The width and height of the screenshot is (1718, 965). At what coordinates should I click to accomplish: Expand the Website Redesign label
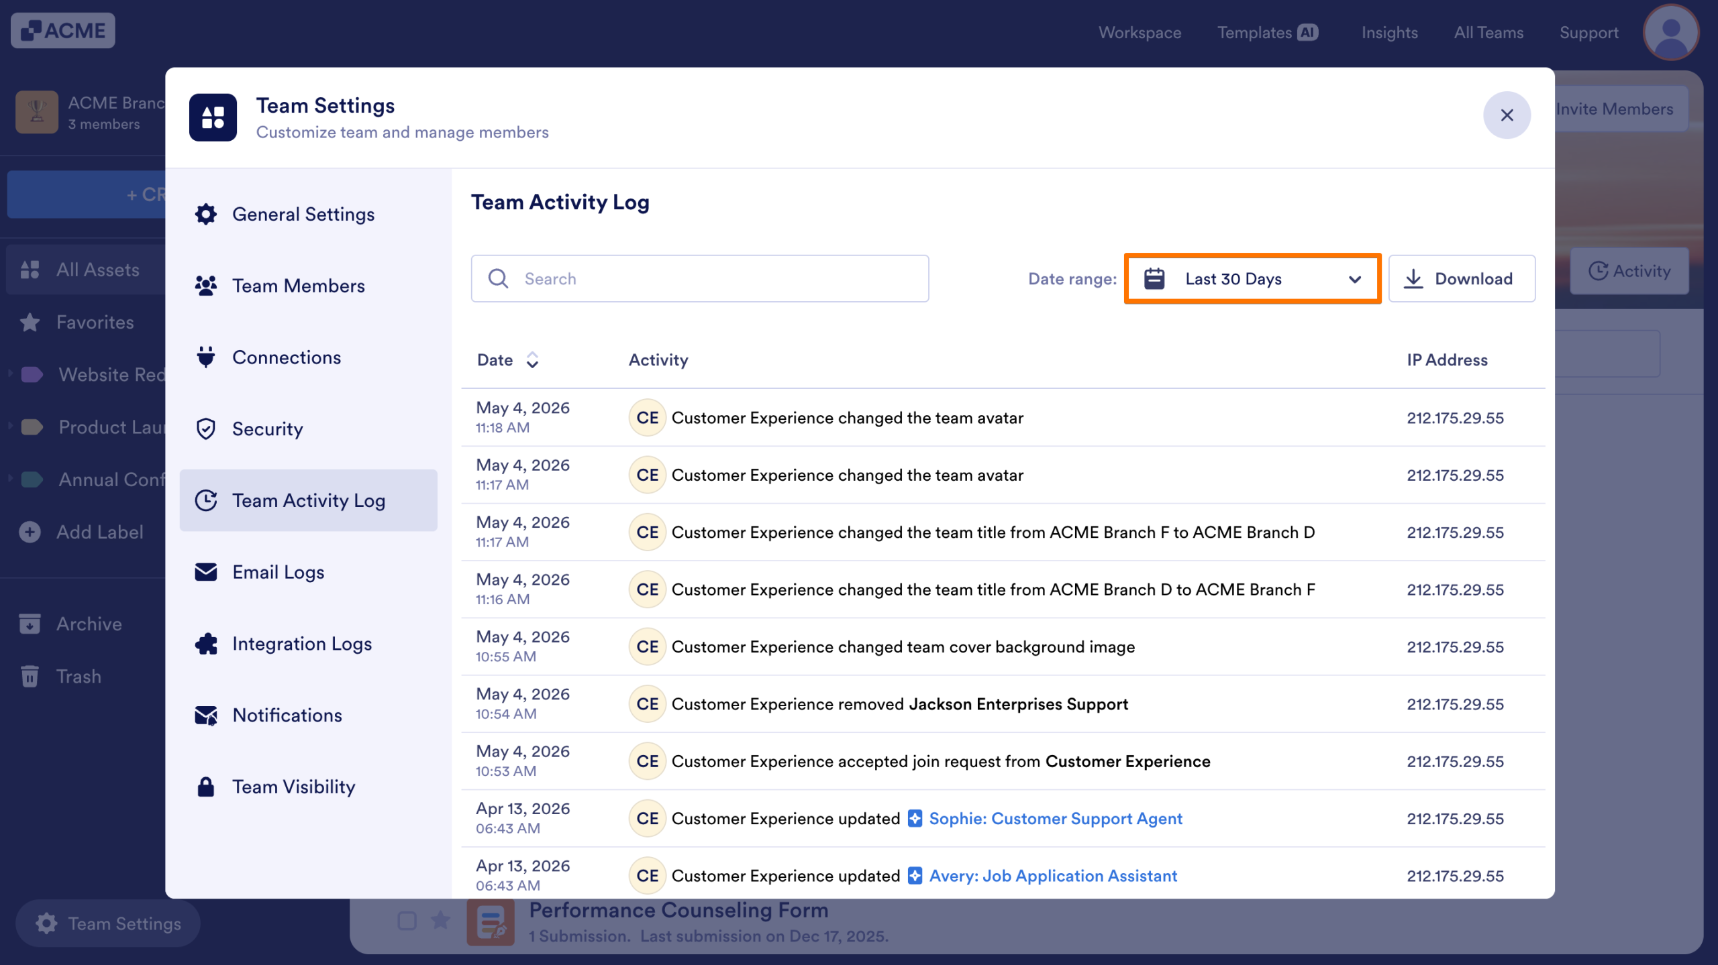(11, 374)
